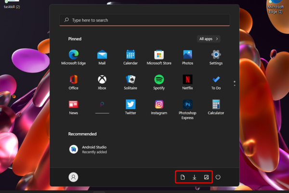Open the To Do app
This screenshot has width=289, height=193.
tap(216, 82)
